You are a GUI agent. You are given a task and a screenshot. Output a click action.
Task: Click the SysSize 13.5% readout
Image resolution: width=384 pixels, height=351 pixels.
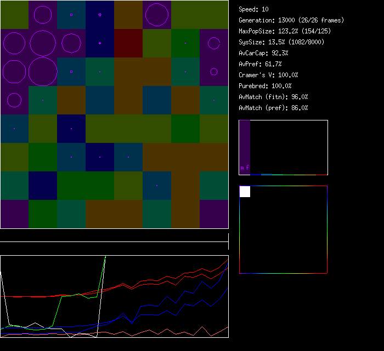[281, 42]
